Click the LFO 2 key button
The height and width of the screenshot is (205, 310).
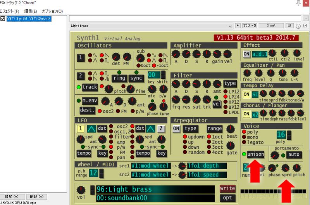pyautogui.click(x=161, y=153)
